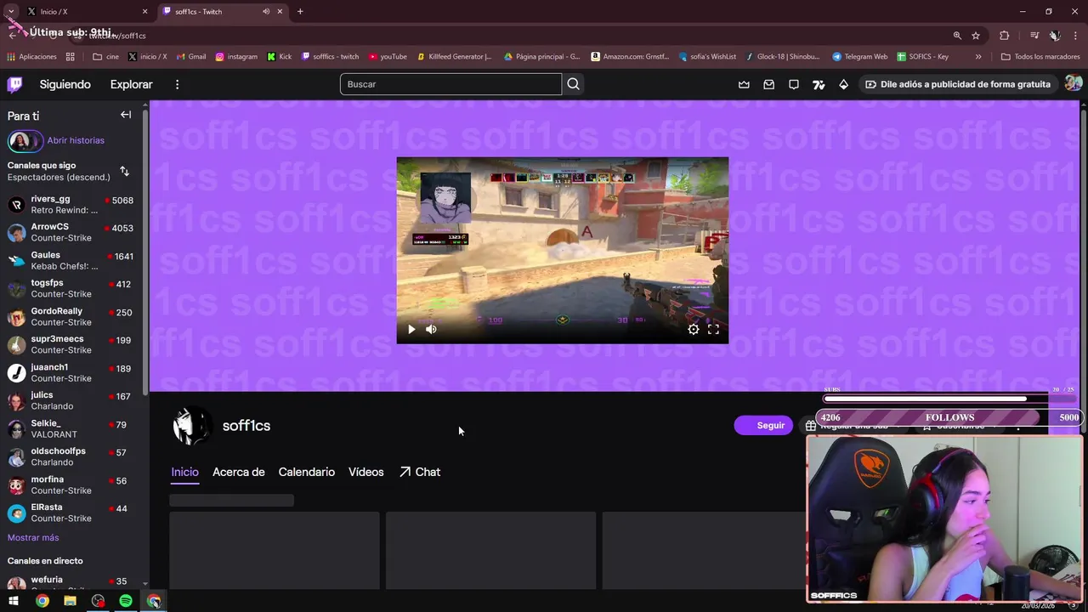Open Gaules channel from sidebar
This screenshot has width=1088, height=612.
coord(71,260)
